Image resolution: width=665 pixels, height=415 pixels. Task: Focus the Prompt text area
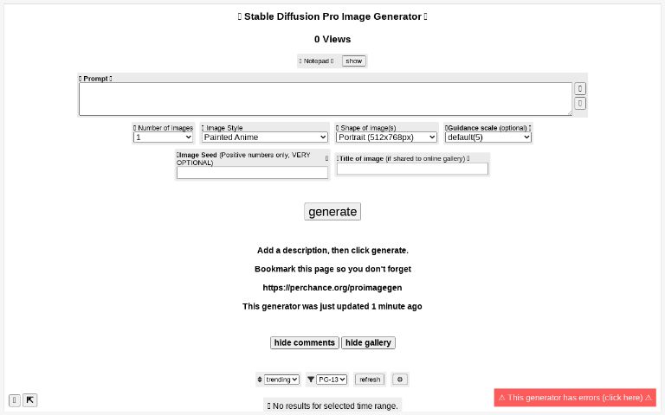coord(325,99)
